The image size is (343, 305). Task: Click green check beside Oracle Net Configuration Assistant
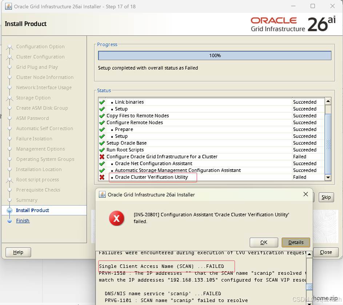coord(102,163)
